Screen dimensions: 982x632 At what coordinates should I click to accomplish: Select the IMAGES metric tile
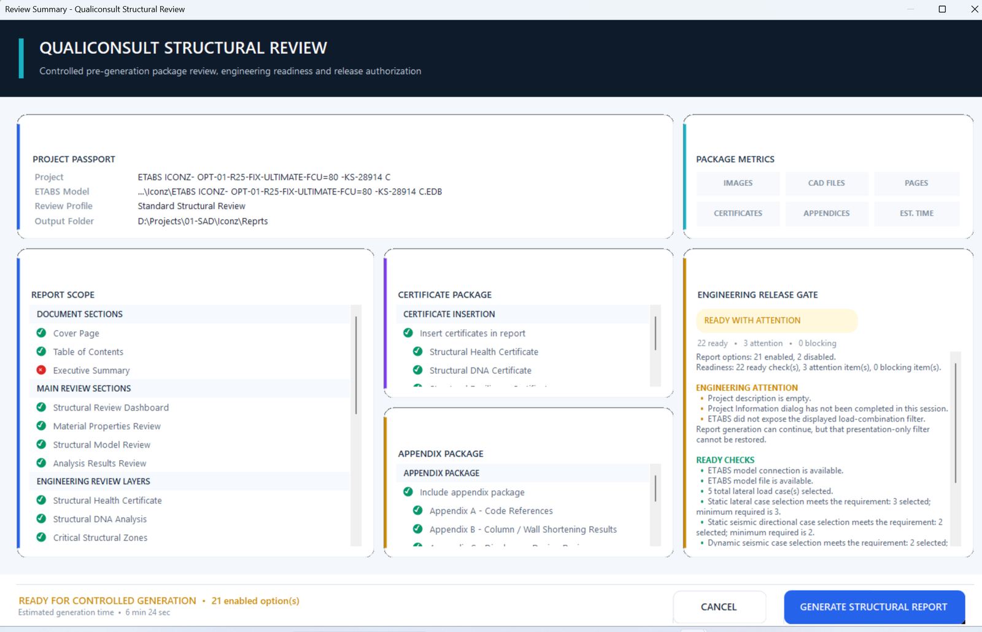[x=738, y=183]
